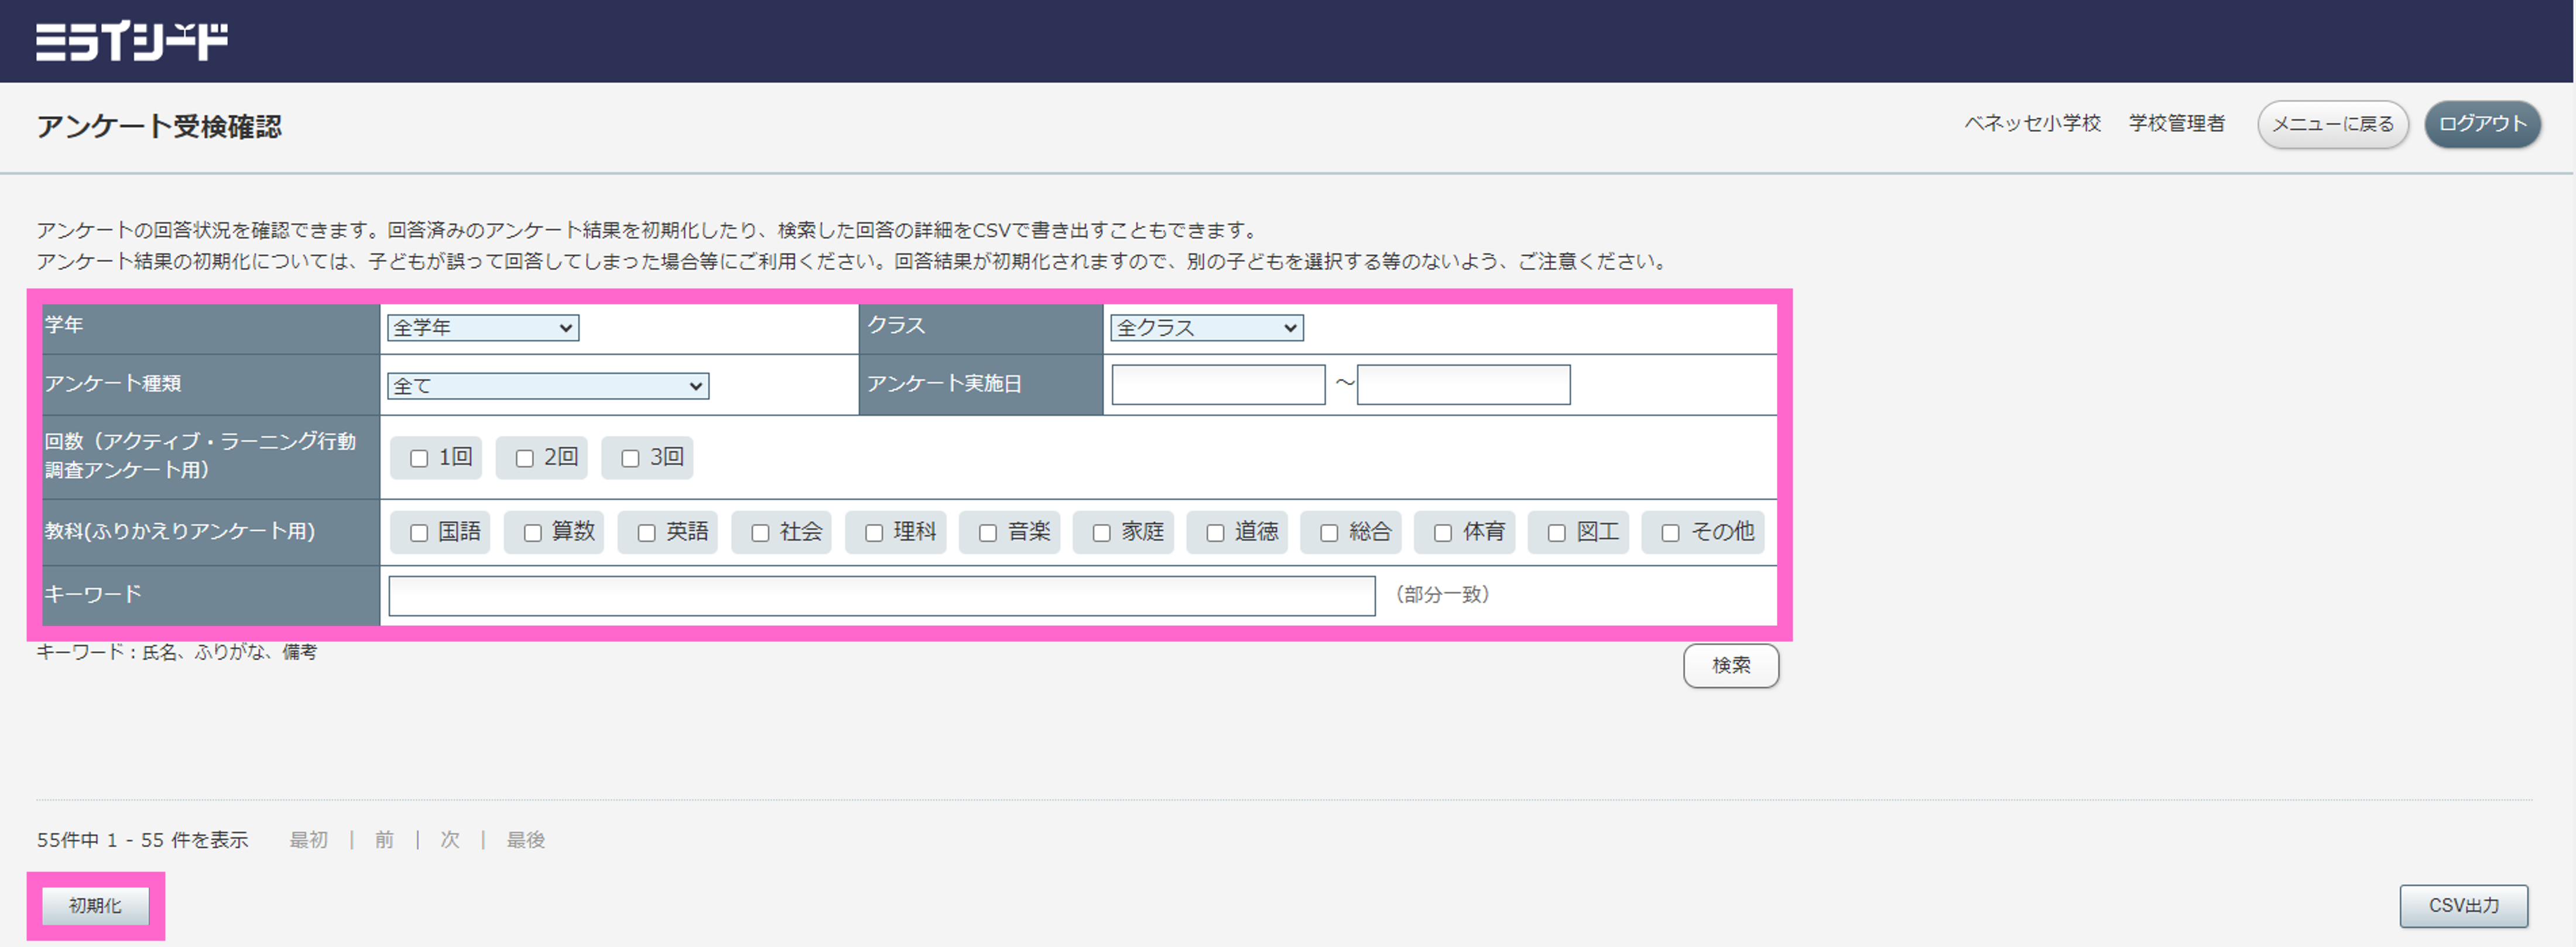Screen dimensions: 2576x947
Task: Click the アンケート実施日 start date field
Action: coord(1218,385)
